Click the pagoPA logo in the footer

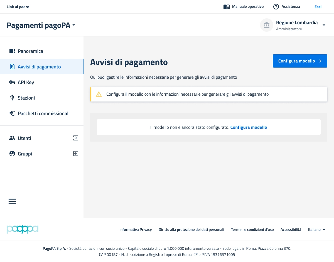tap(22, 229)
